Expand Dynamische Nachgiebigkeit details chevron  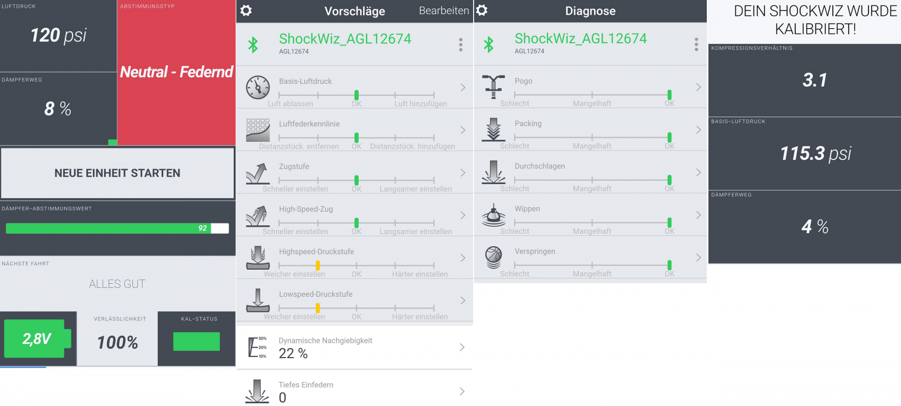pos(462,347)
